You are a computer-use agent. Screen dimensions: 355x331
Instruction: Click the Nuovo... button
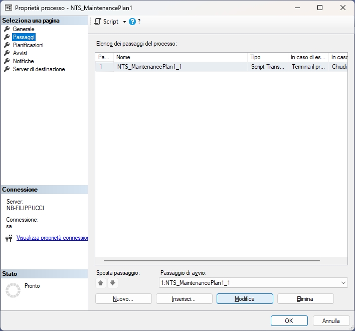(123, 299)
